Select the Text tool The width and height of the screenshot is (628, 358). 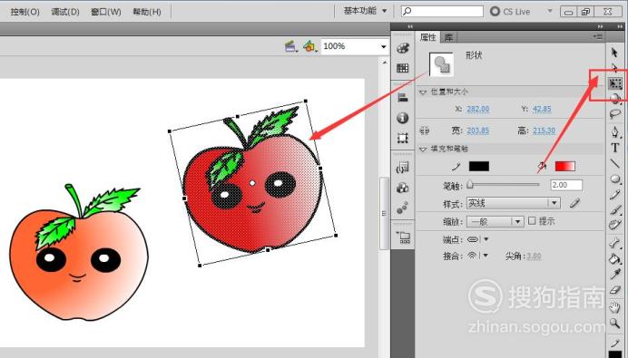pyautogui.click(x=615, y=148)
